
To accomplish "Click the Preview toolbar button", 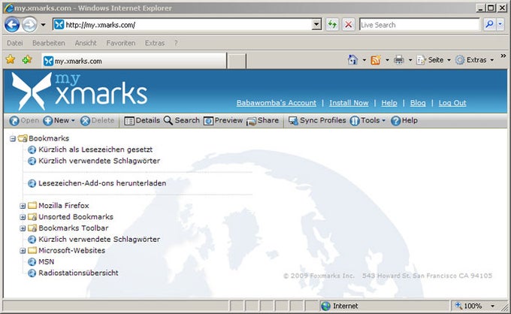I will (223, 120).
